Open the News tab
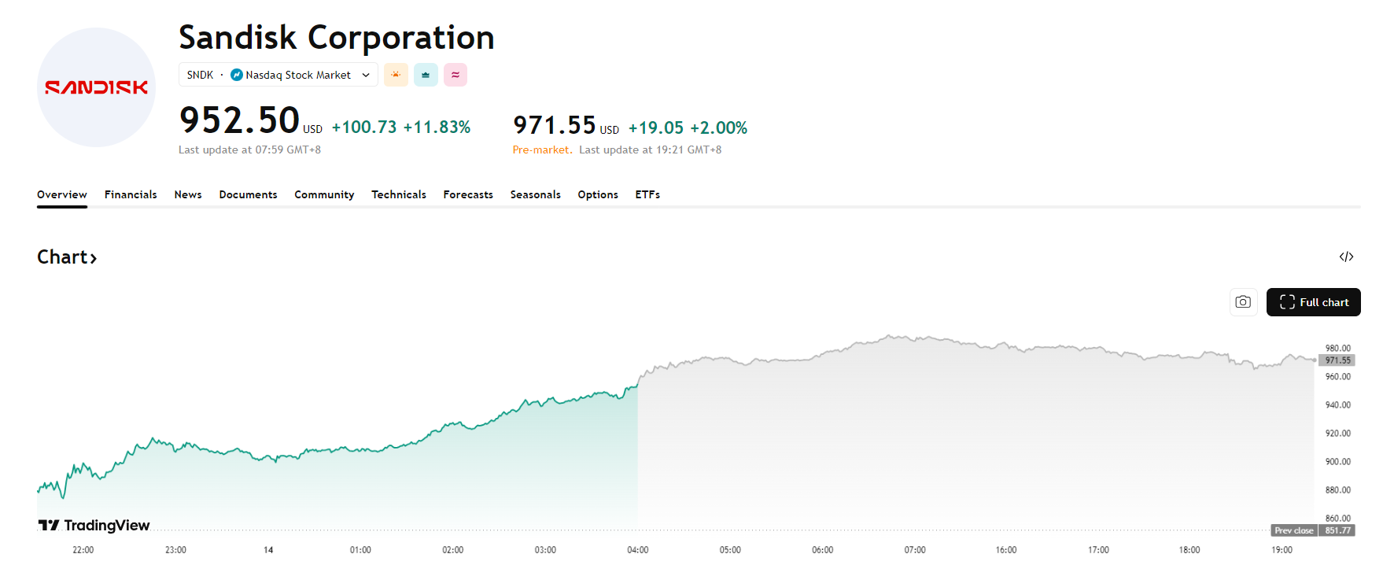 [188, 194]
